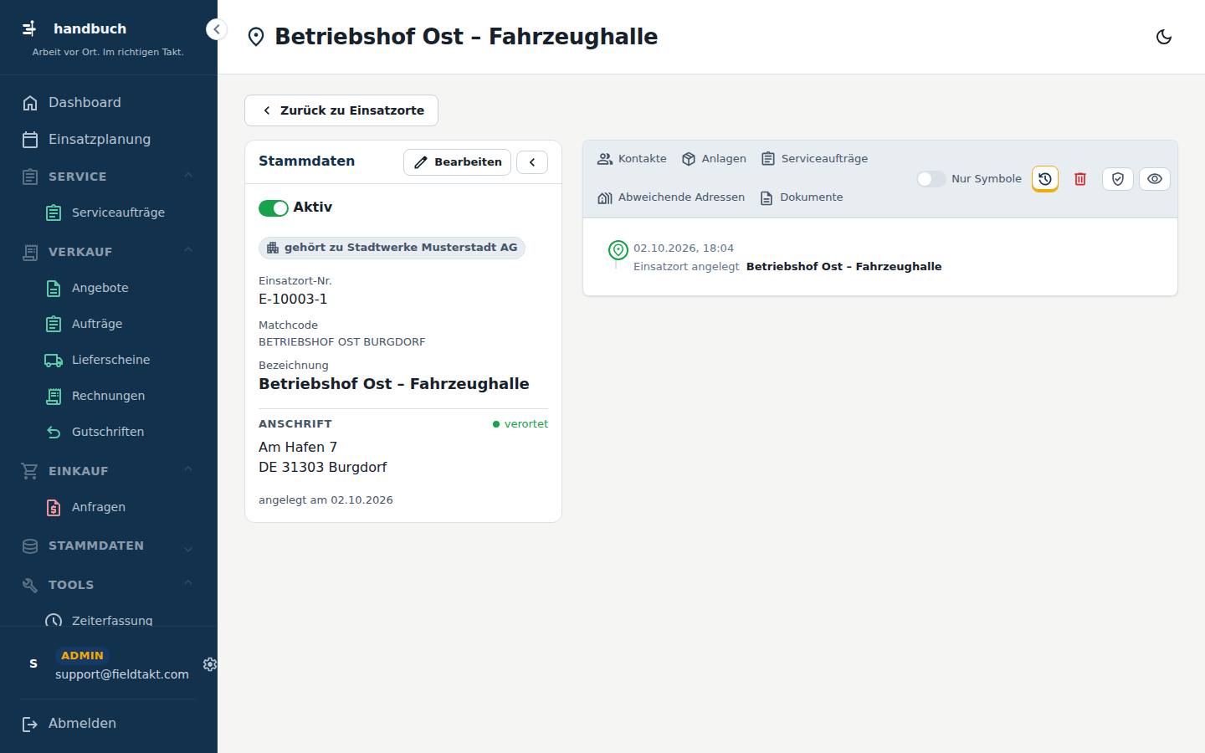Click the Einsatzort-Nr. E-10003-1 value
The width and height of the screenshot is (1205, 753).
(293, 300)
